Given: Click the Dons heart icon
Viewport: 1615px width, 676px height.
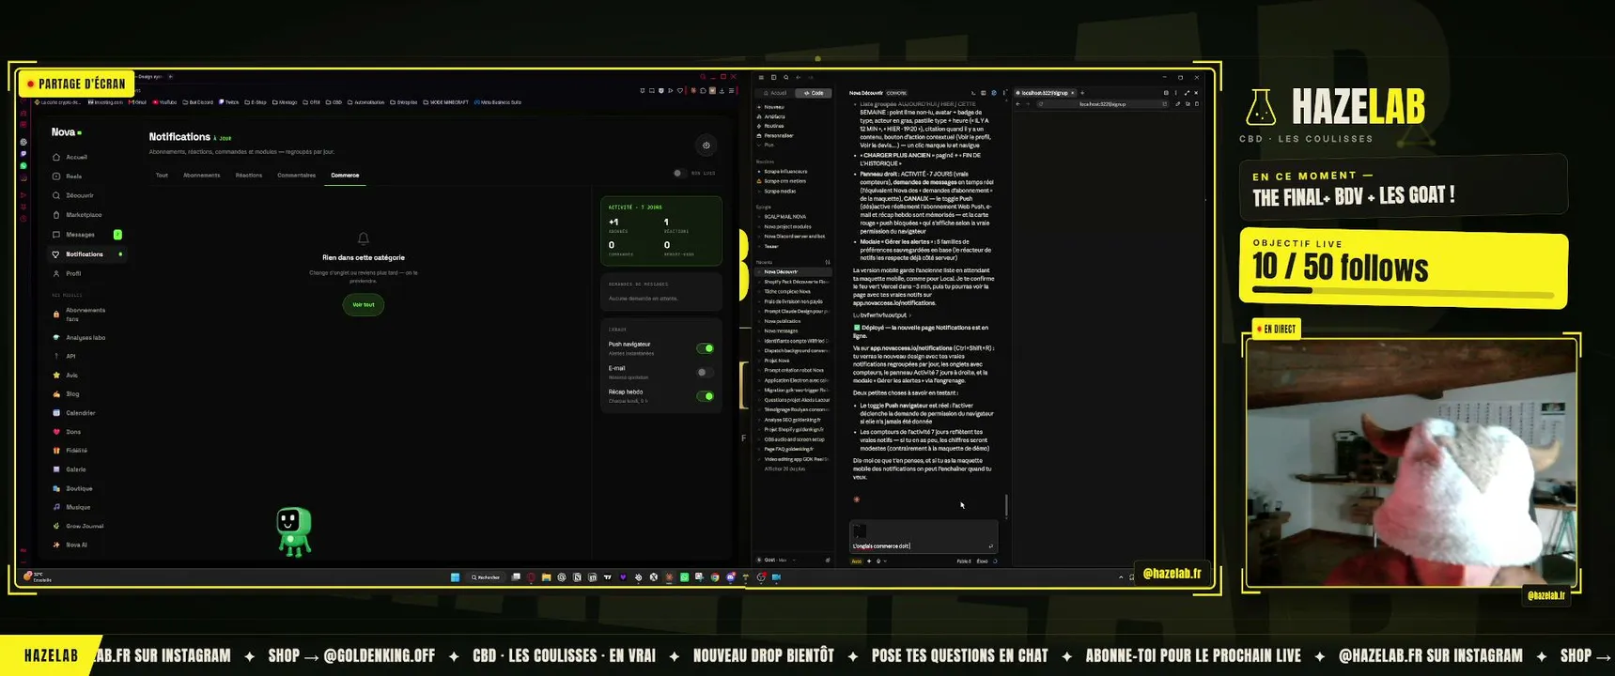Looking at the screenshot, I should (56, 432).
